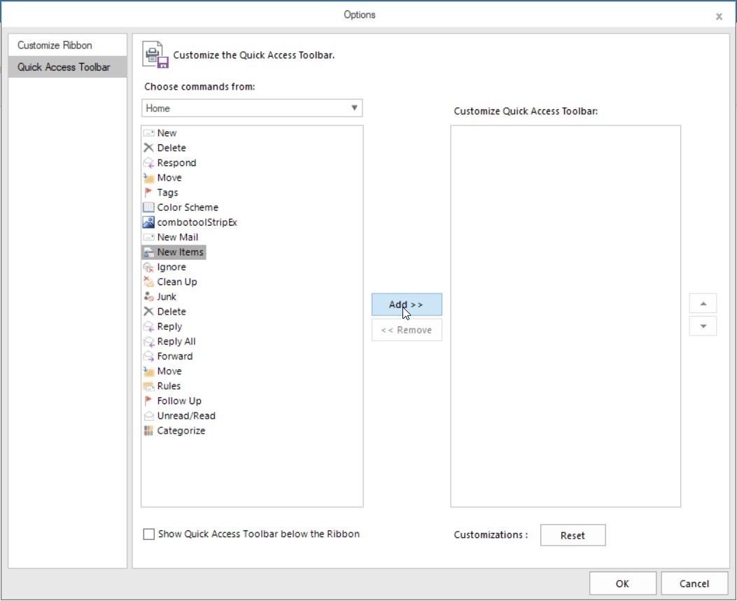Select the Junk command

[x=167, y=296]
